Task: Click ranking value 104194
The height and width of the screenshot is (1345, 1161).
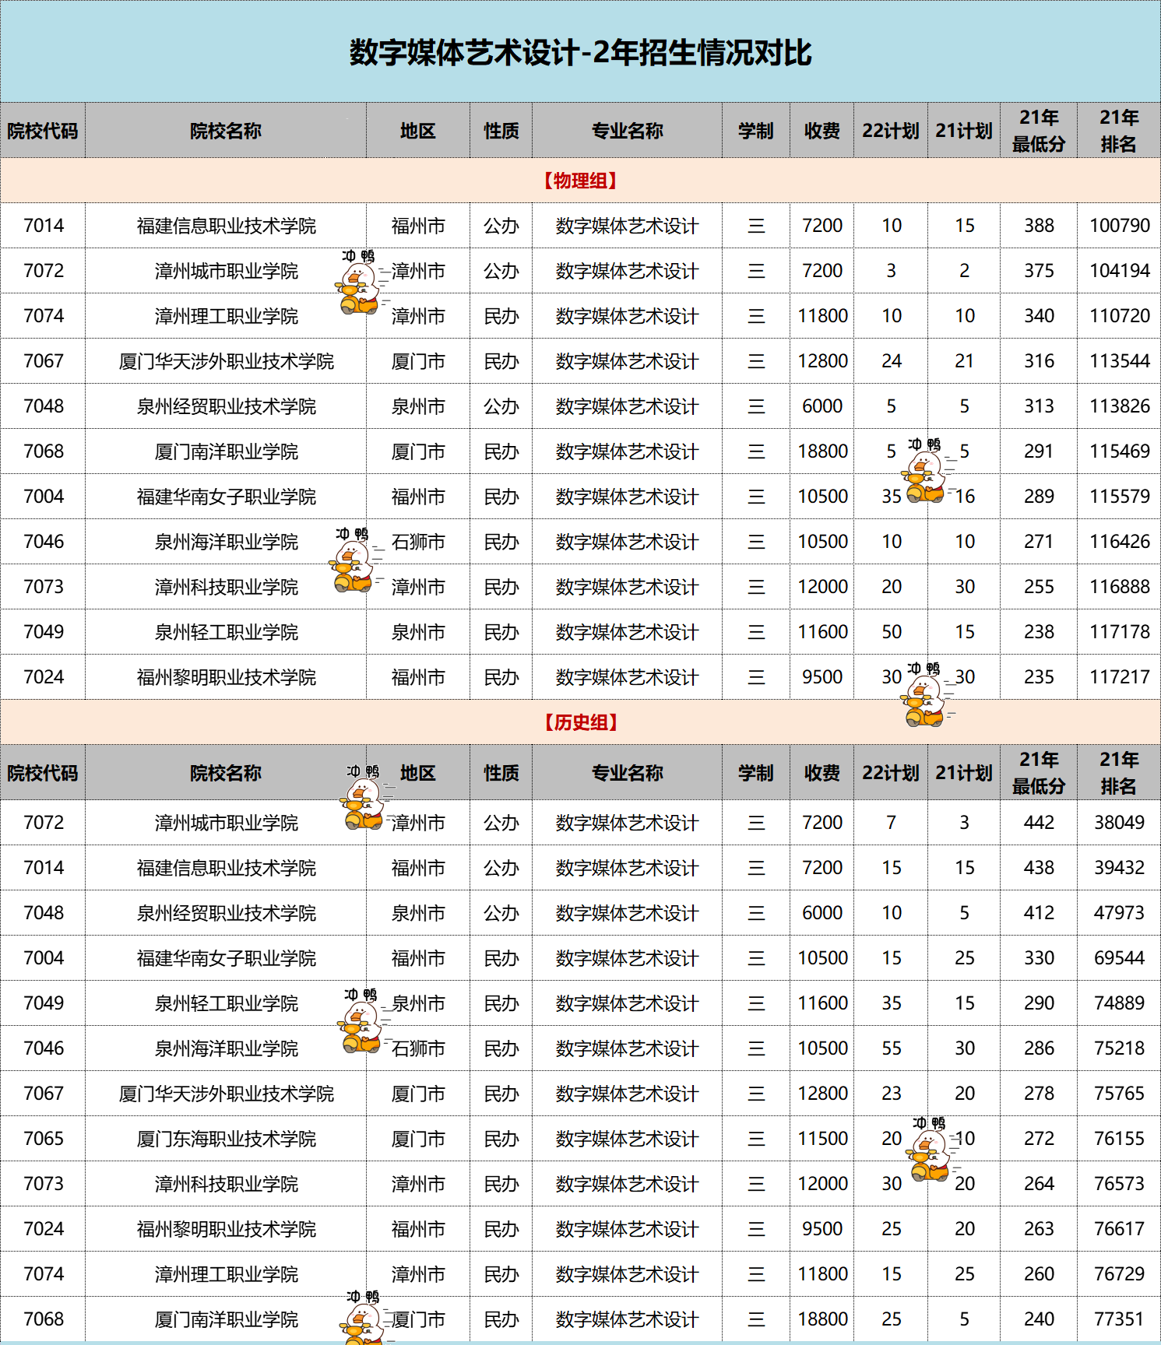Action: (1119, 271)
